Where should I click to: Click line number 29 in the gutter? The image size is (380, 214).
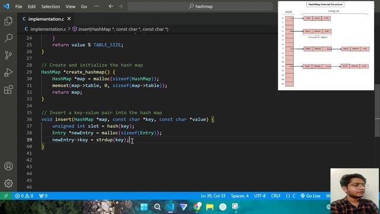pyautogui.click(x=29, y=72)
